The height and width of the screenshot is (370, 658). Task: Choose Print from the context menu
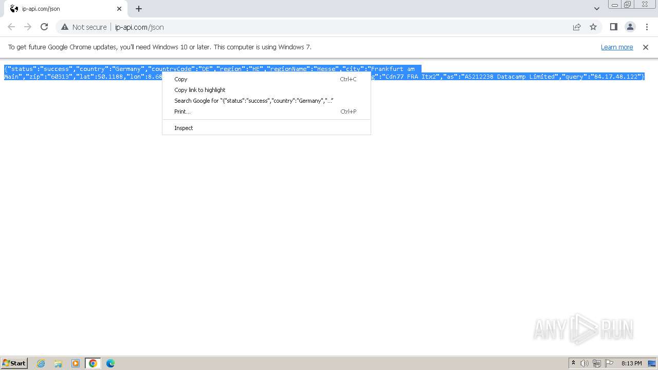(x=266, y=112)
